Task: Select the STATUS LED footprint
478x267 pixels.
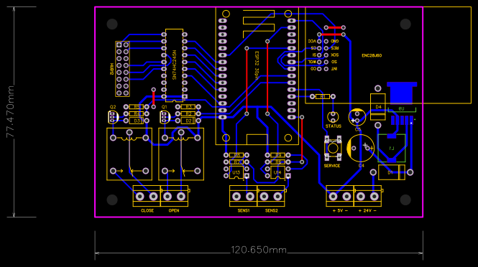Action: tap(333, 117)
